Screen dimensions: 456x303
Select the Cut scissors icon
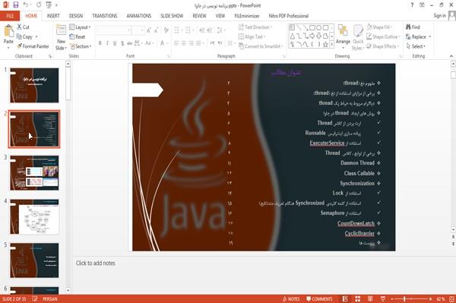[x=19, y=27]
